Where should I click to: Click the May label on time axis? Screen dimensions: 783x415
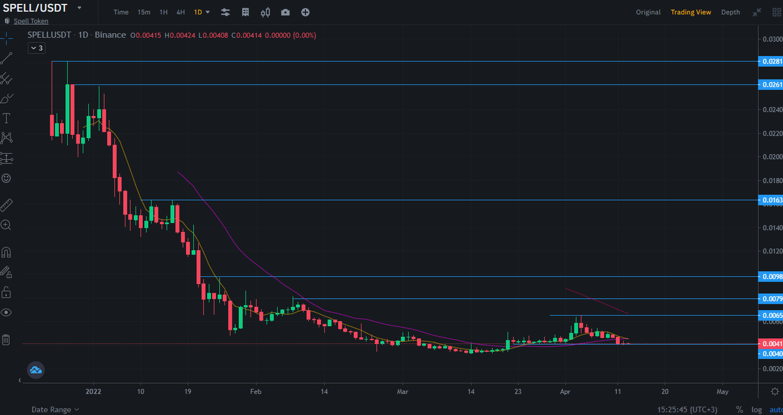722,392
